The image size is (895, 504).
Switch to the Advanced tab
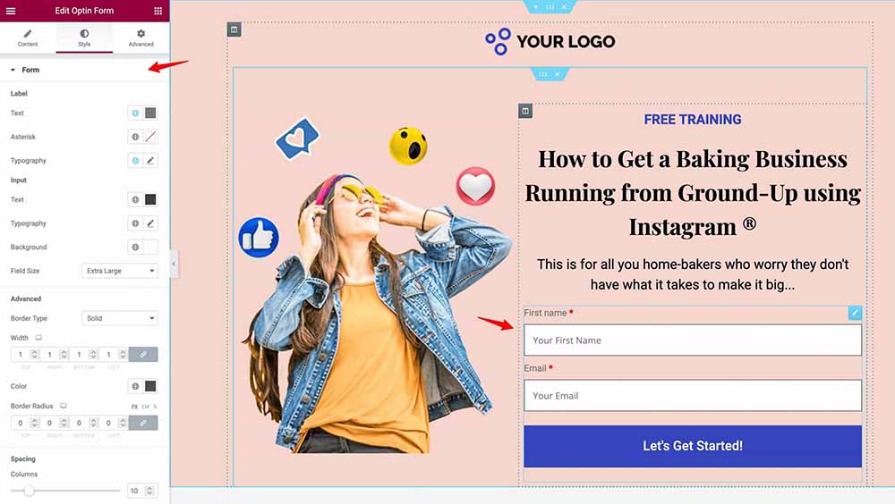141,38
